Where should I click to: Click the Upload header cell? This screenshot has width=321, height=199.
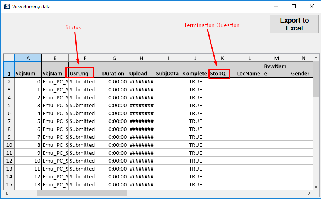tap(142, 70)
